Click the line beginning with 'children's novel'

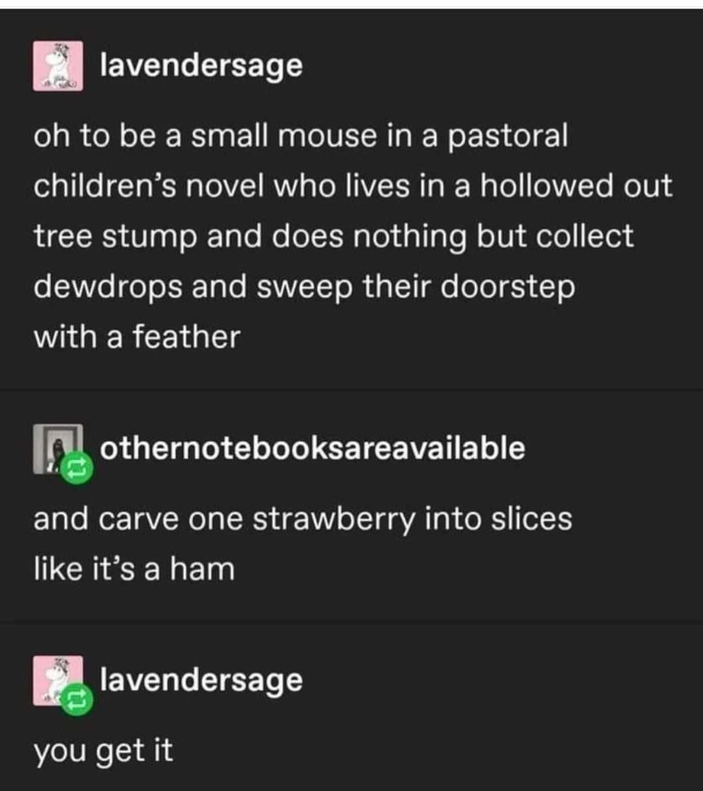(x=353, y=186)
